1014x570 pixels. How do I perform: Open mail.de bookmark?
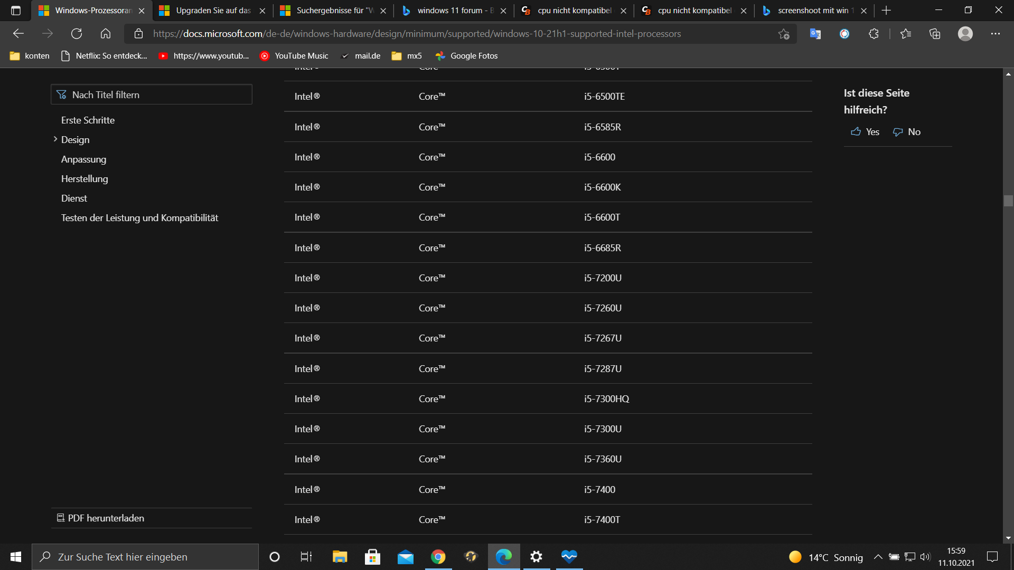coord(361,56)
